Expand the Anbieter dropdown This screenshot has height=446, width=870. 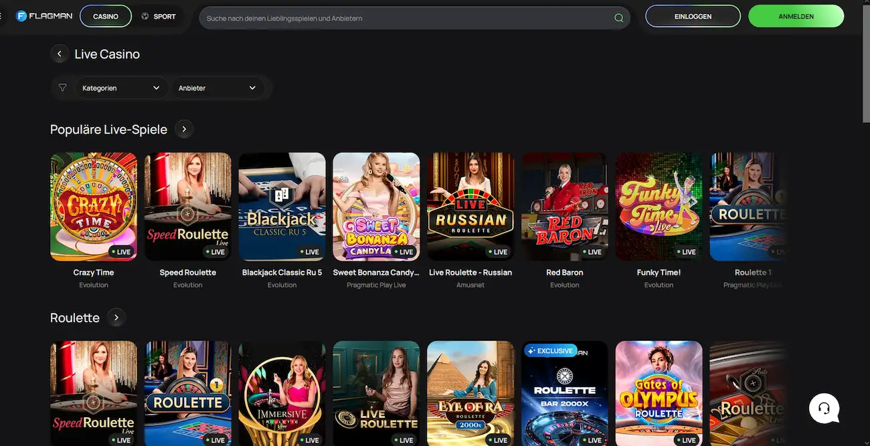(217, 88)
